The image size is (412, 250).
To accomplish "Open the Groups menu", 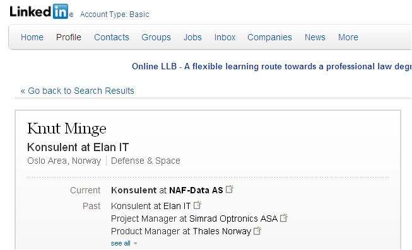I will point(156,37).
